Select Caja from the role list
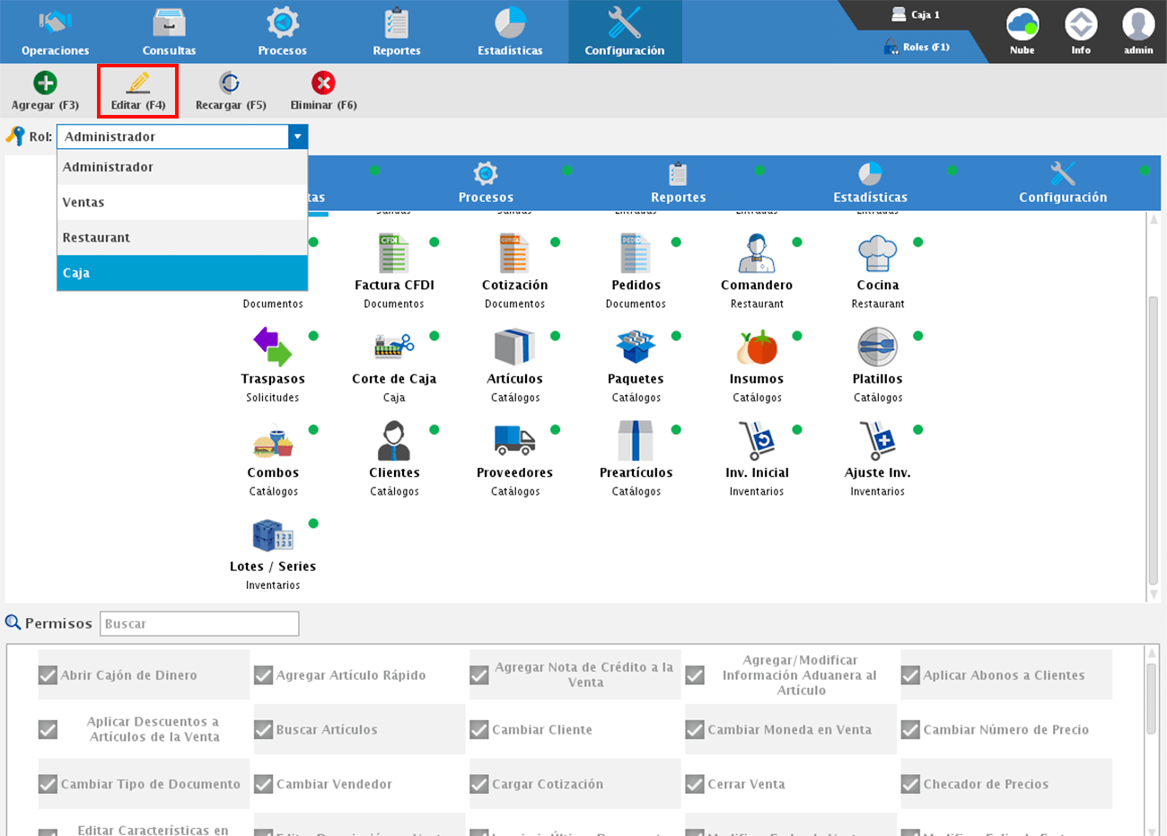 pos(182,273)
